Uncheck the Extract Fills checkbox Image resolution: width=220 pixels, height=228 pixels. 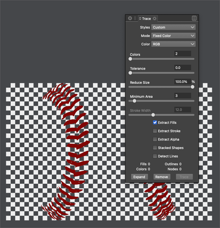[155, 122]
